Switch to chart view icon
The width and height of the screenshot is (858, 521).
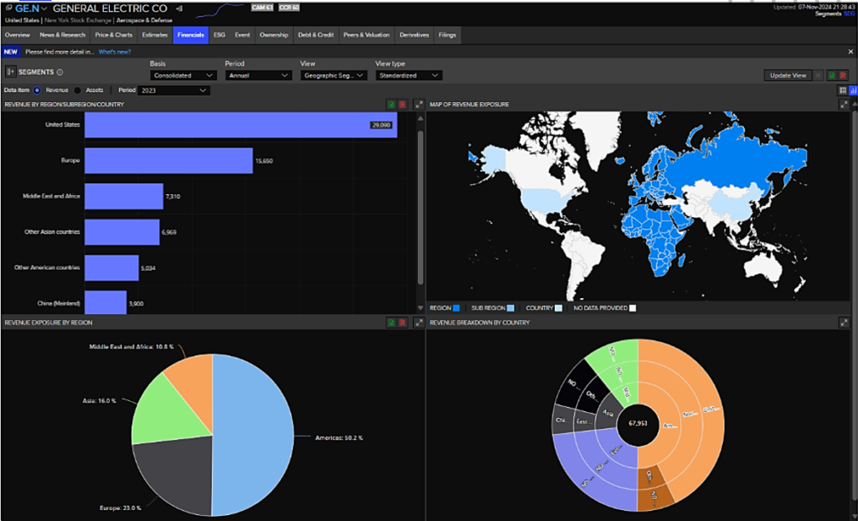[x=852, y=90]
